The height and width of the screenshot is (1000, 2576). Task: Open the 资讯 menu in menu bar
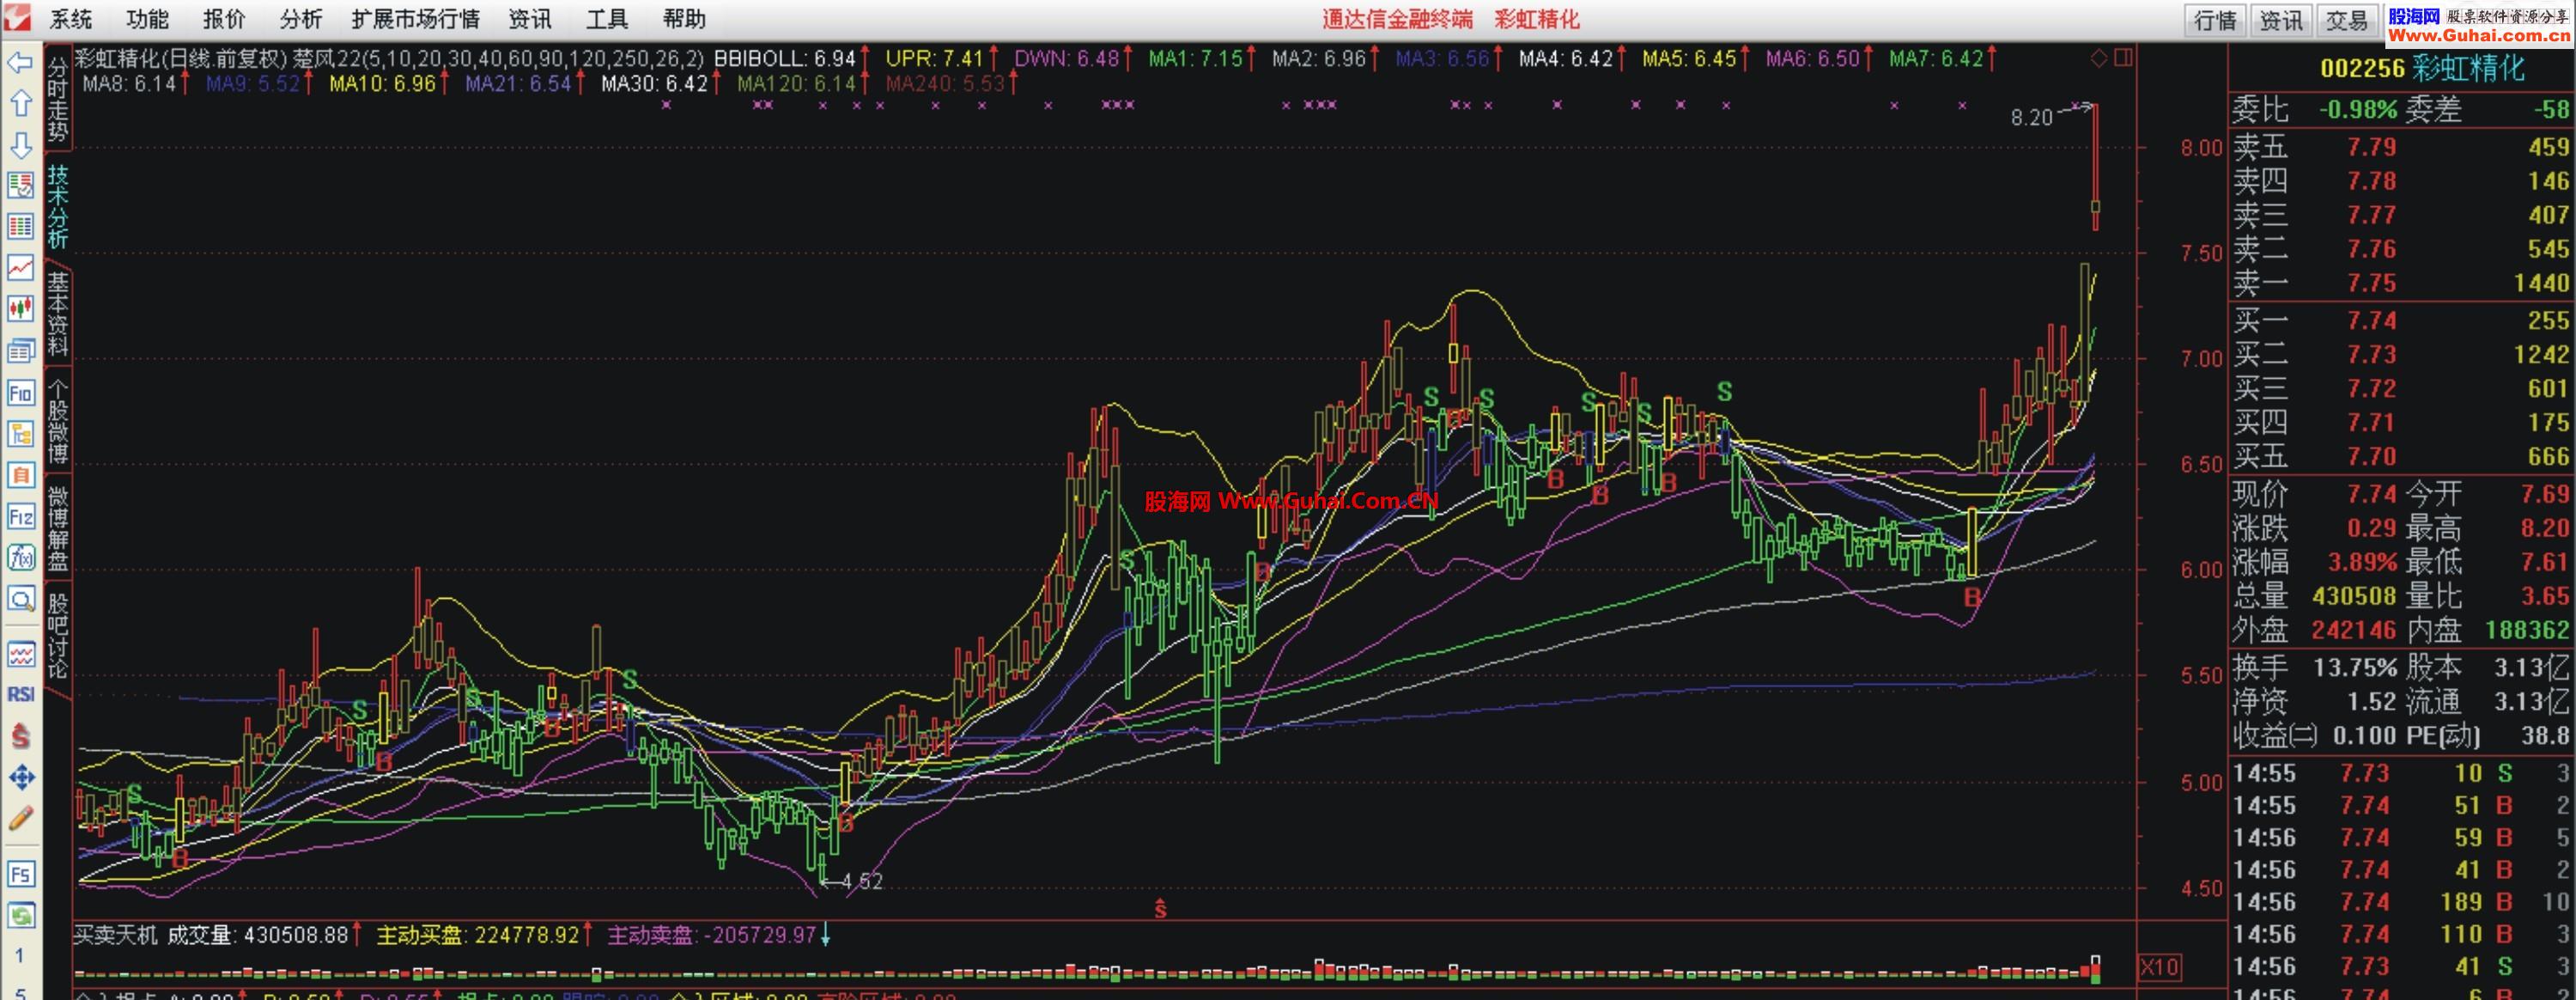[x=530, y=19]
